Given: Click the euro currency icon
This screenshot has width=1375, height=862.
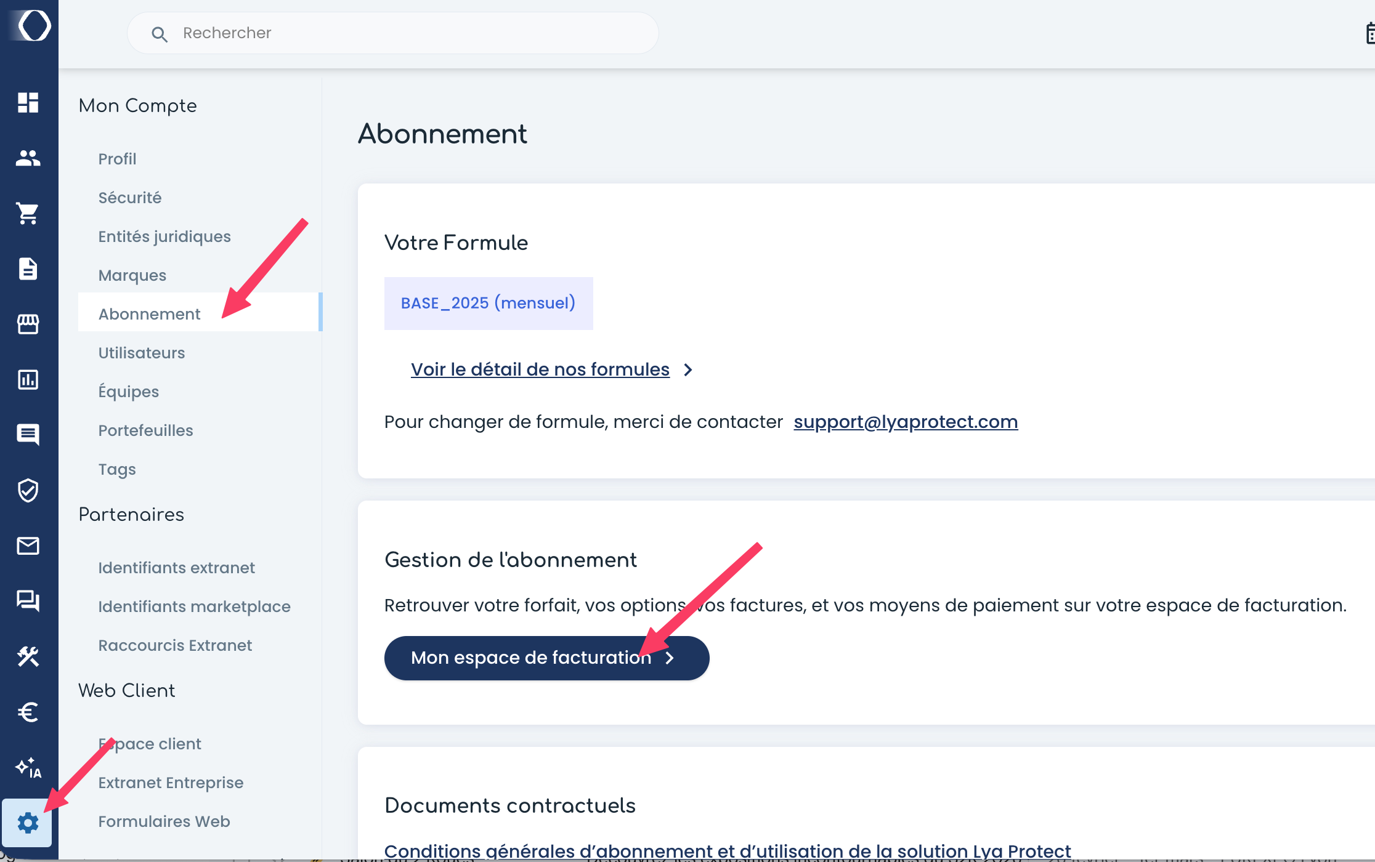Looking at the screenshot, I should (x=28, y=712).
